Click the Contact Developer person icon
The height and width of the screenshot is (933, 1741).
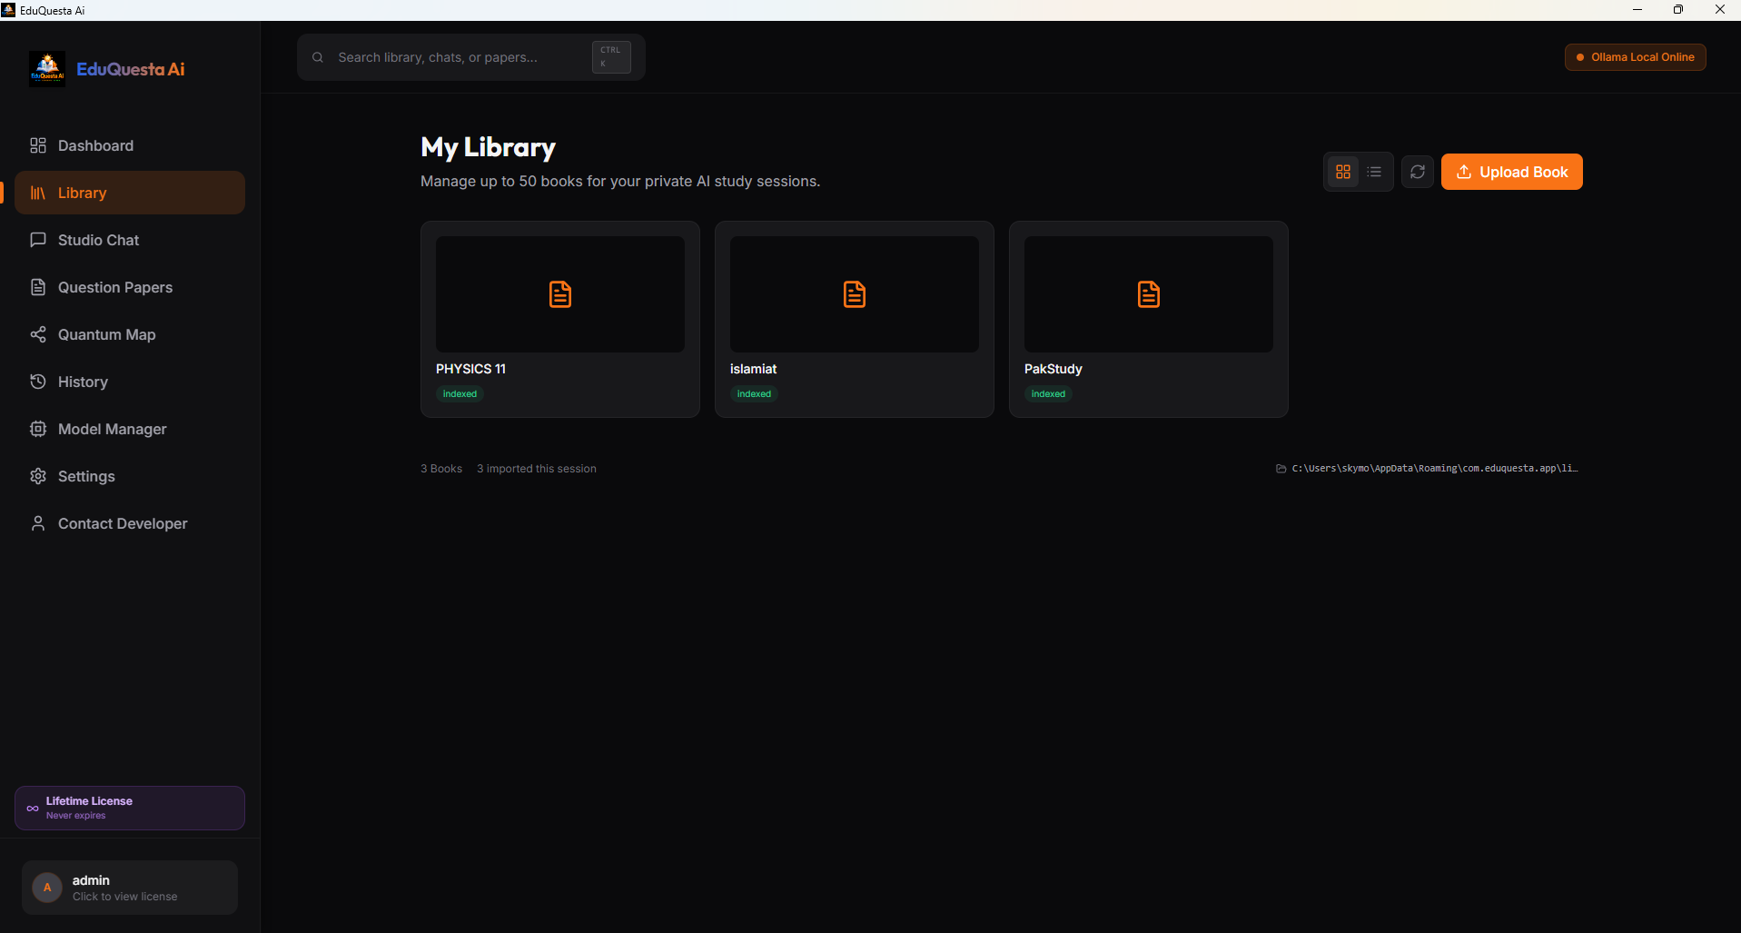point(38,523)
